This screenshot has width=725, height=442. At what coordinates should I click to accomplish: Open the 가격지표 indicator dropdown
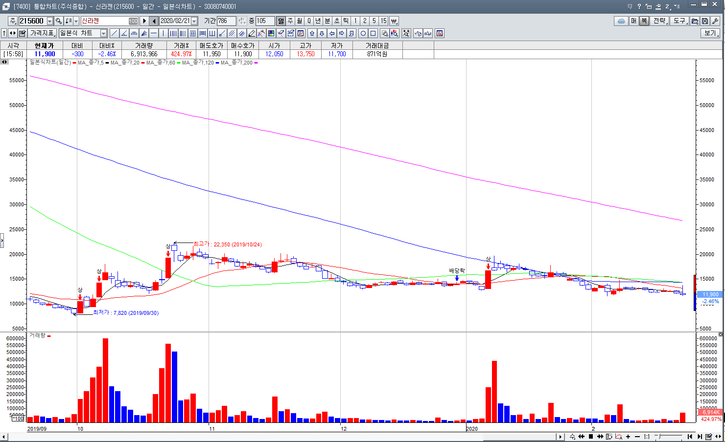coord(43,33)
